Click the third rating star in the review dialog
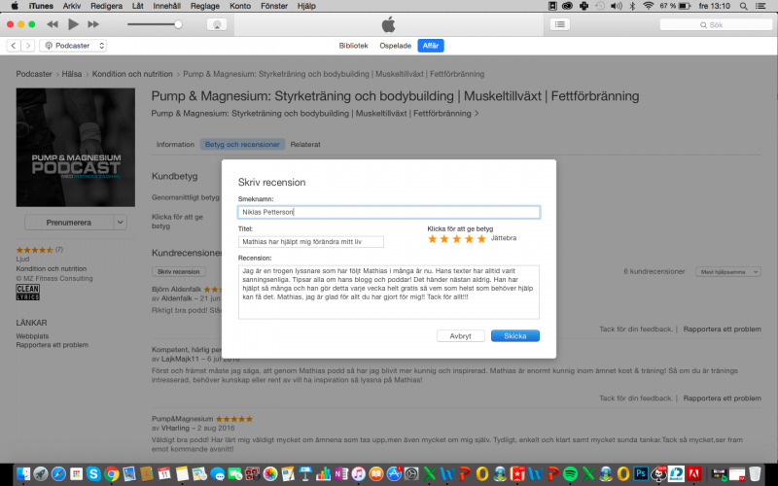 pos(457,239)
